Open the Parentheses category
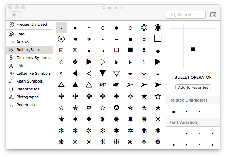Image resolution: width=226 pixels, height=157 pixels. click(30, 89)
